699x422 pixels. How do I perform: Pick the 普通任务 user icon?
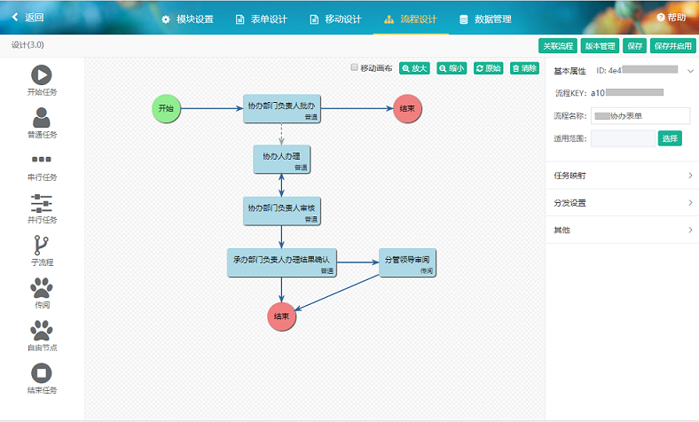click(x=42, y=118)
